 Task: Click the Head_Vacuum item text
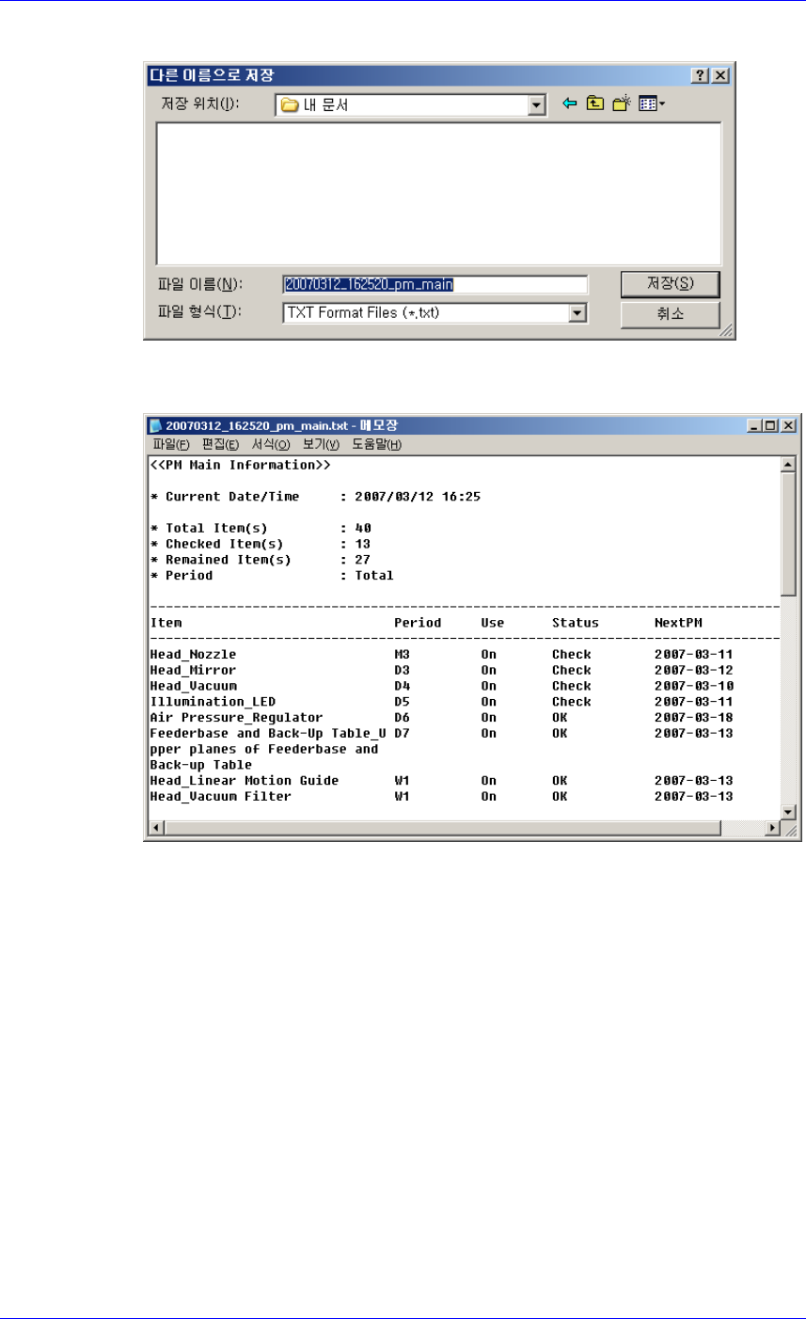pos(193,686)
